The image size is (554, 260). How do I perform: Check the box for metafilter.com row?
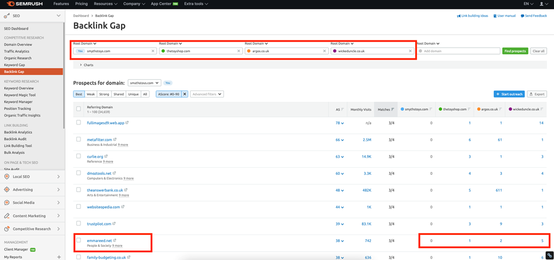[79, 140]
